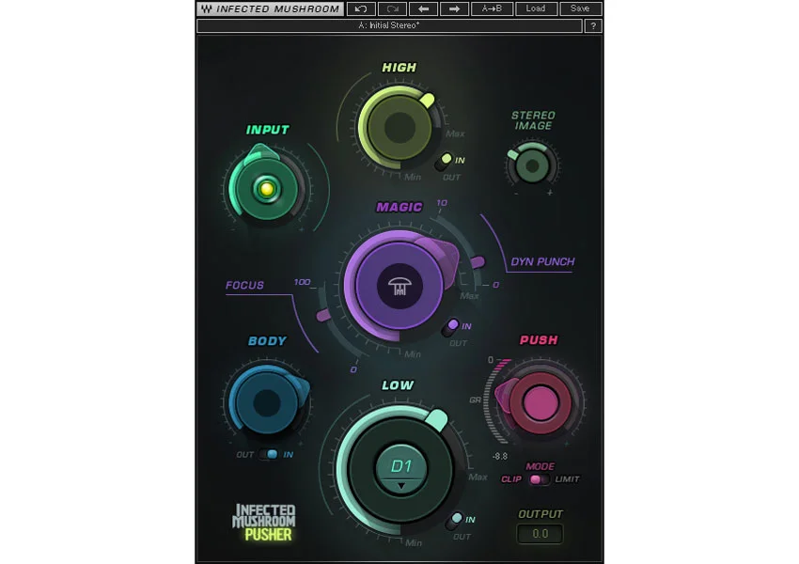The image size is (799, 564).
Task: Go to next preset with right arrow
Action: tap(455, 8)
